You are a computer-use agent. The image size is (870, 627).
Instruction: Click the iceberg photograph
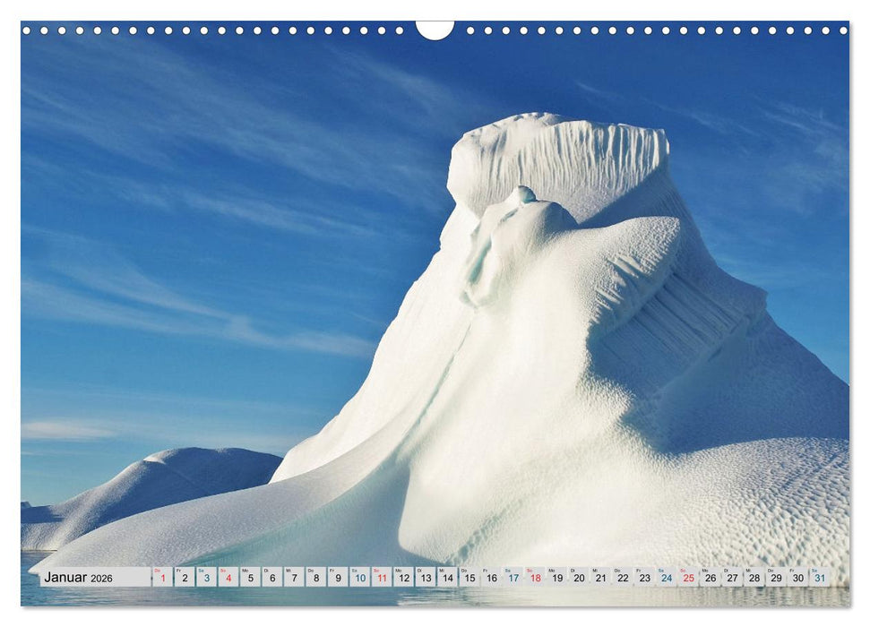[x=538, y=313]
